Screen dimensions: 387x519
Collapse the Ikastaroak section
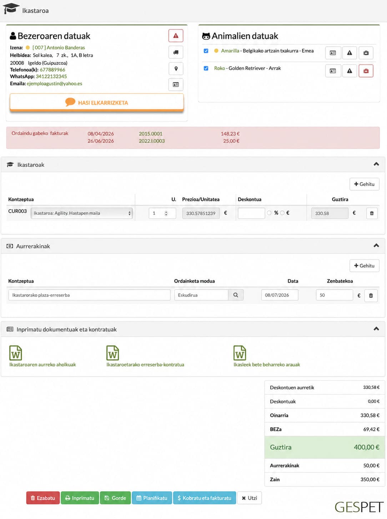[376, 164]
